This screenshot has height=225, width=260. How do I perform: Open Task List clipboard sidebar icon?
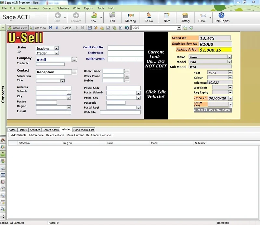pos(3,182)
